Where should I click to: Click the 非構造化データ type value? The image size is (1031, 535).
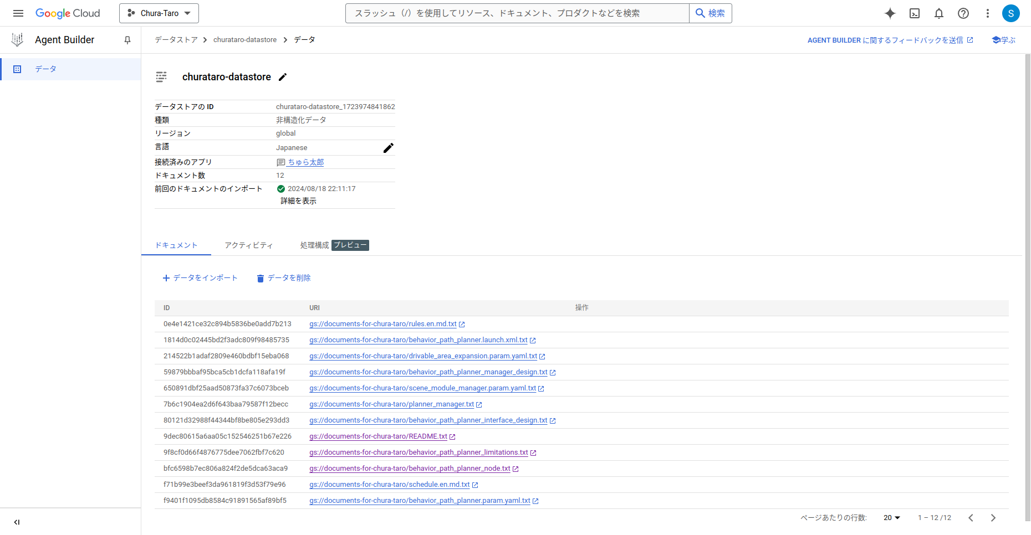[x=301, y=120]
